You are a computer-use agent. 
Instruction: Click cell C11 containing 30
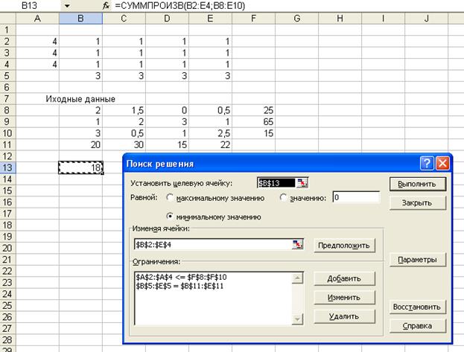124,145
